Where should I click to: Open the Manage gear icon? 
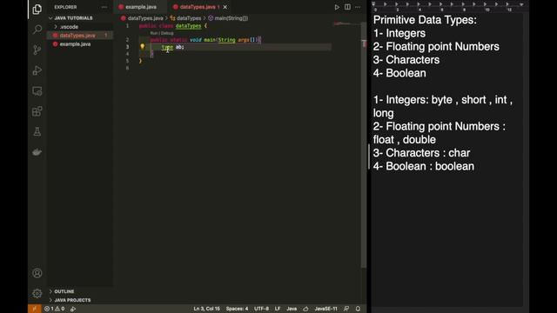pos(37,293)
